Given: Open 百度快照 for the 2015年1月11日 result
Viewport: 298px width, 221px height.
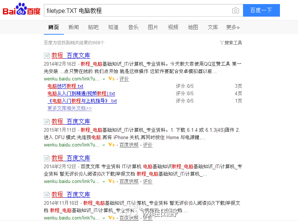Looking at the screenshot, I should (129, 145).
